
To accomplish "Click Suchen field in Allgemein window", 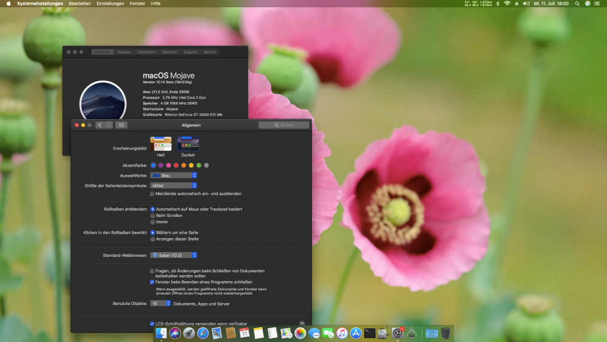I will point(283,125).
